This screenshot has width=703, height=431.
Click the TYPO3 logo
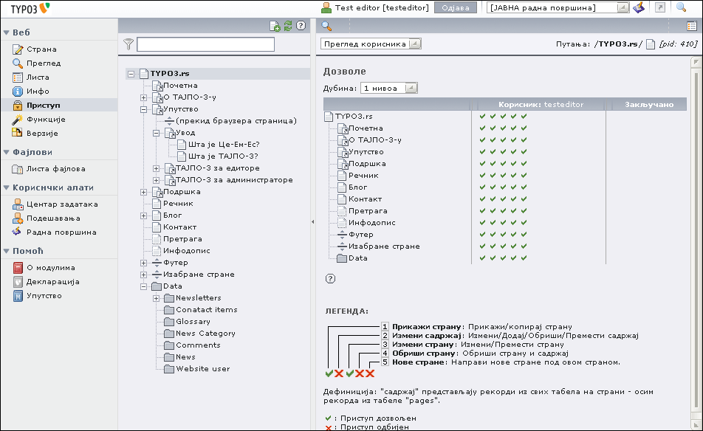tap(30, 8)
